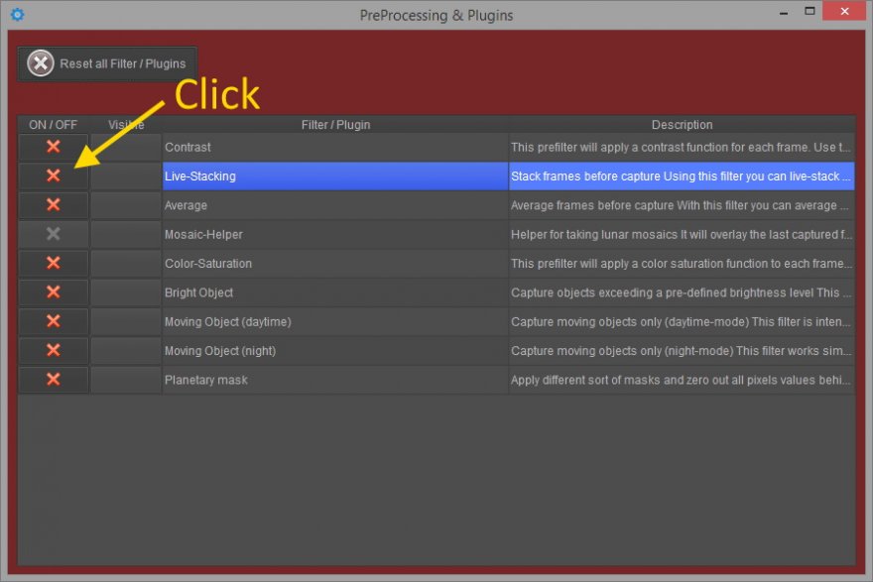Activate Moving Object (daytime) X icon
873x582 pixels.
coord(54,321)
